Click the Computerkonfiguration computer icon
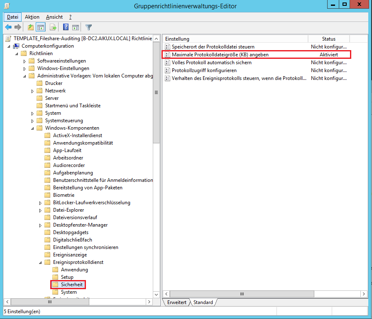This screenshot has width=372, height=319. [16, 46]
